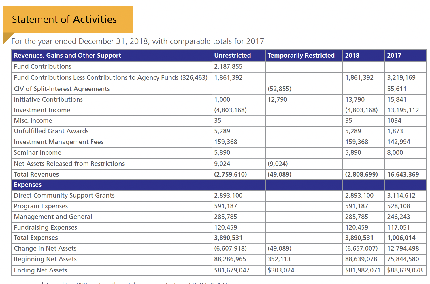Select the 2018 column header

pos(352,55)
